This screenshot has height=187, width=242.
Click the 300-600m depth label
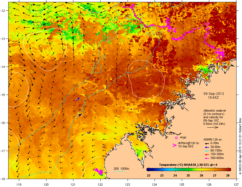[x=217, y=158]
